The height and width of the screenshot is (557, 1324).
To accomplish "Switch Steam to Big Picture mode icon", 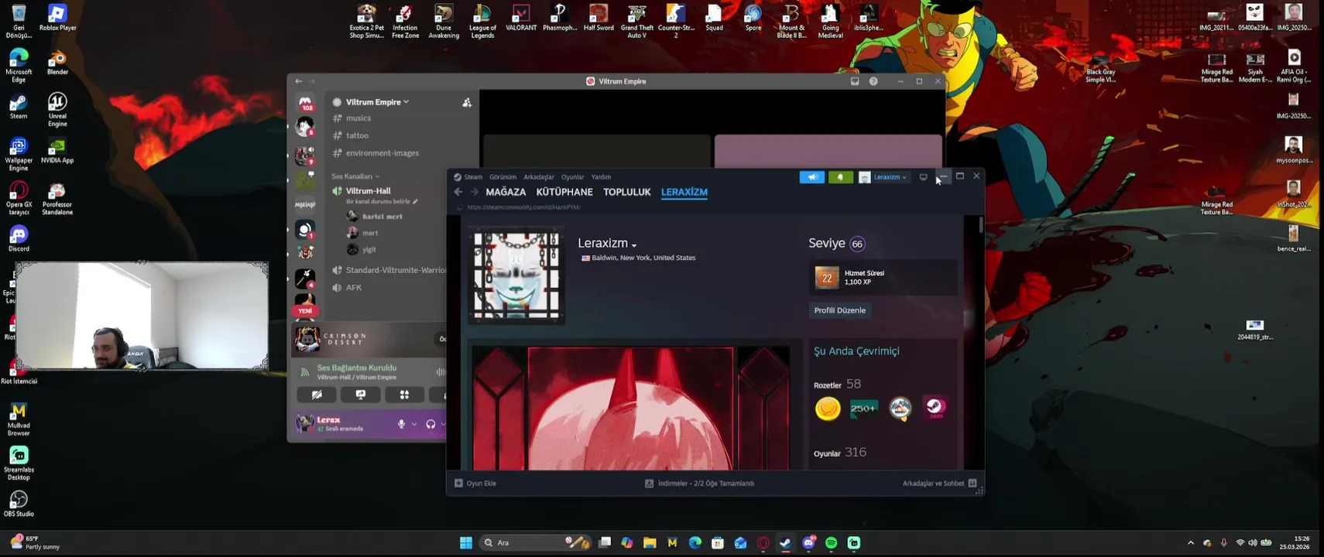I will tap(923, 177).
